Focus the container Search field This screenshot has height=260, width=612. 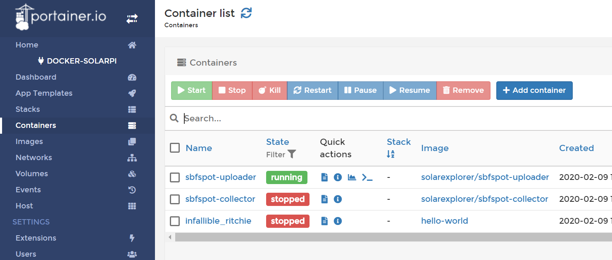372,118
